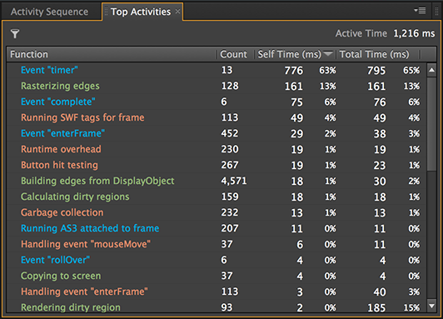Open the filter funnel icon
443x319 pixels.
[x=15, y=33]
